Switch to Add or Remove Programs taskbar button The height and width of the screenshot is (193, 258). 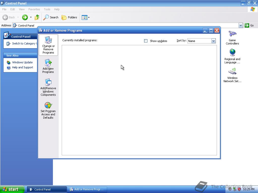[87, 189]
